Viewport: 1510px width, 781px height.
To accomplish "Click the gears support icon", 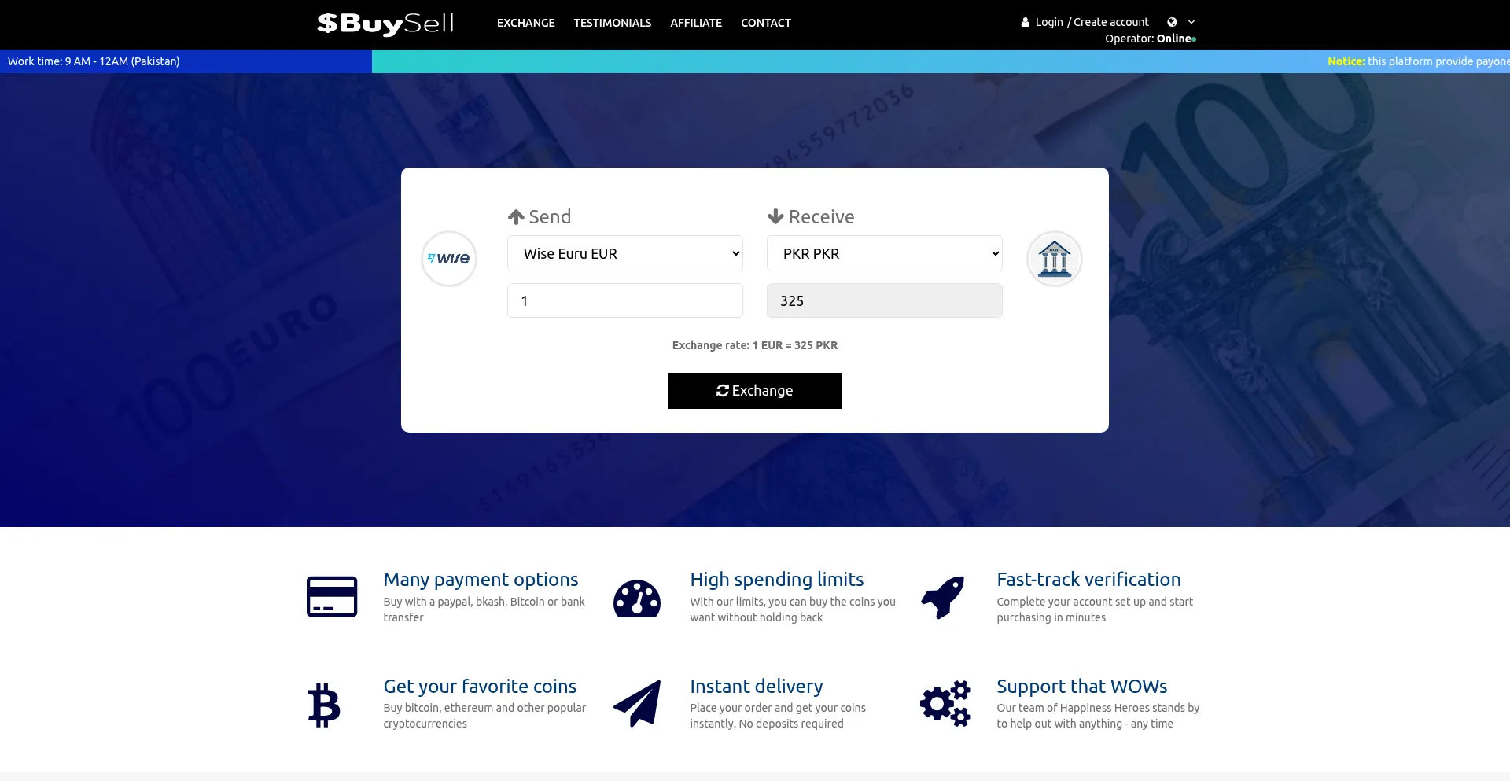I will [945, 703].
